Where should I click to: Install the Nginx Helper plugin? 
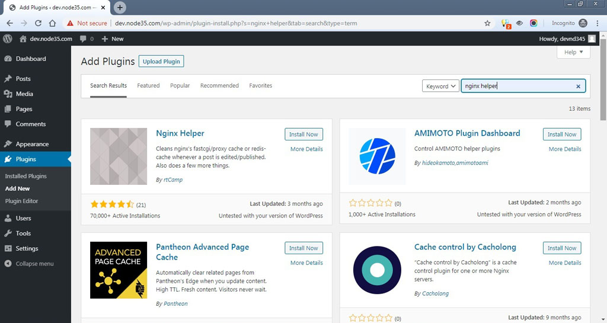(303, 134)
